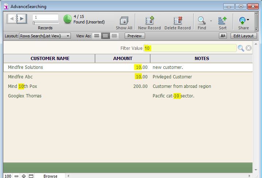Click the record book navigation icon

tap(17, 18)
